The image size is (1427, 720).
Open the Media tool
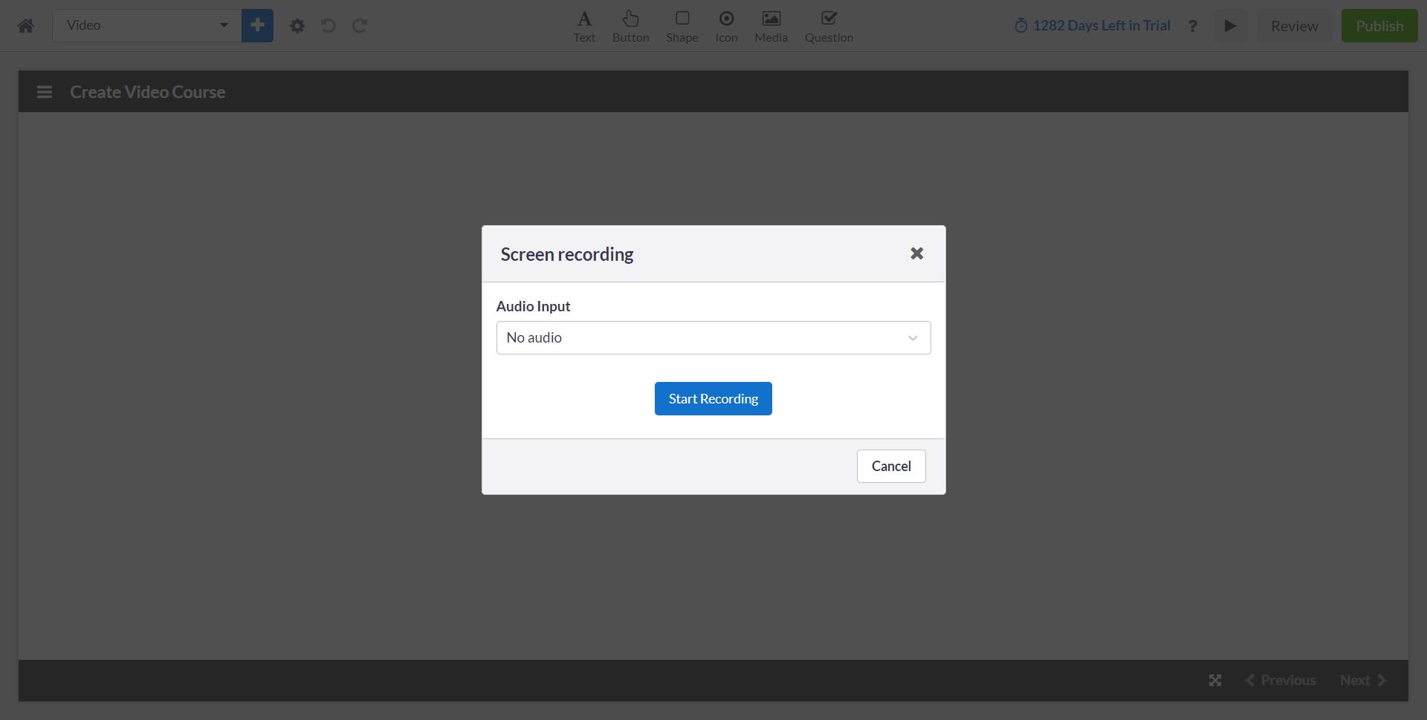tap(771, 27)
